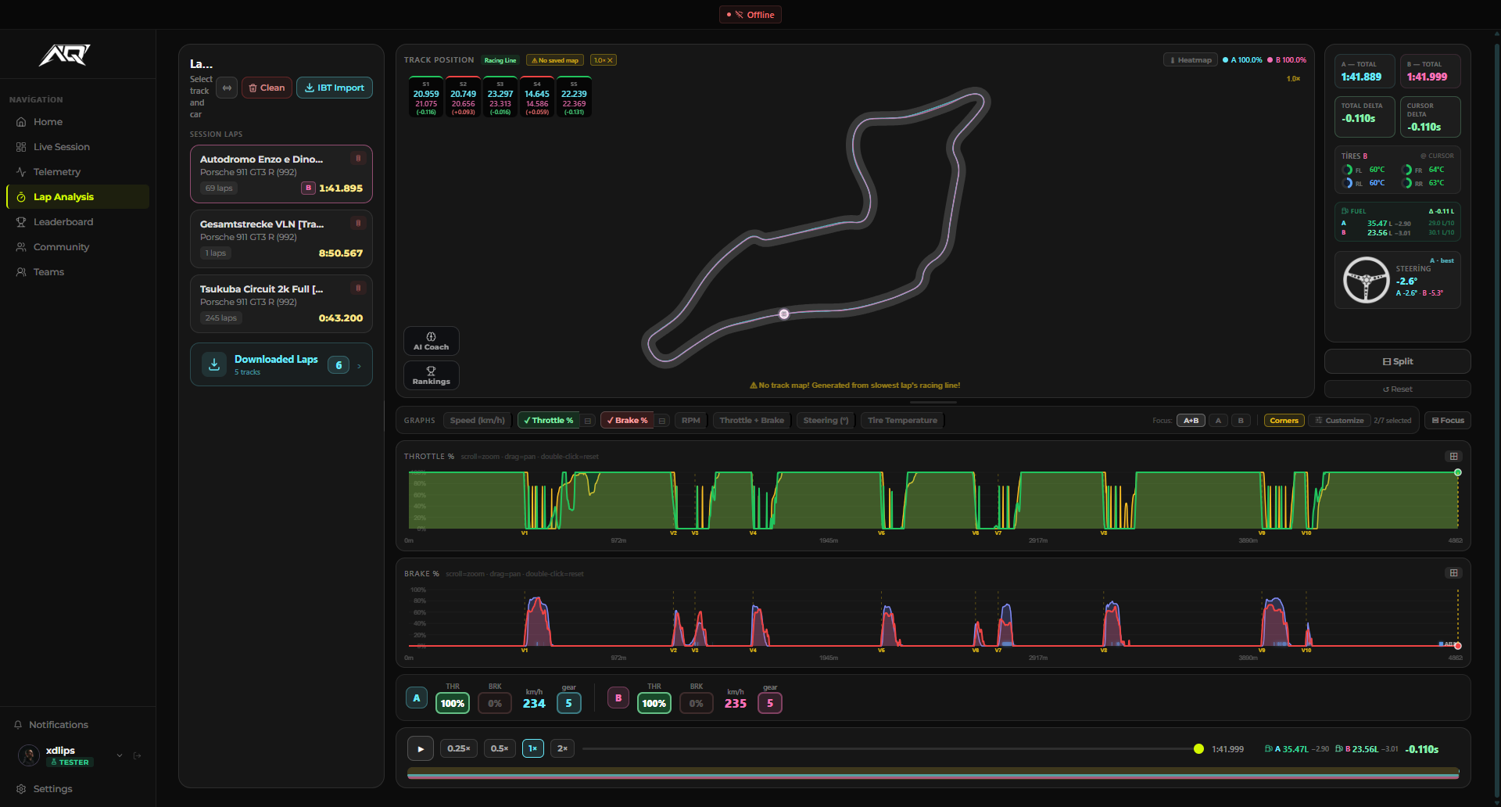Click the Reset button

1398,389
